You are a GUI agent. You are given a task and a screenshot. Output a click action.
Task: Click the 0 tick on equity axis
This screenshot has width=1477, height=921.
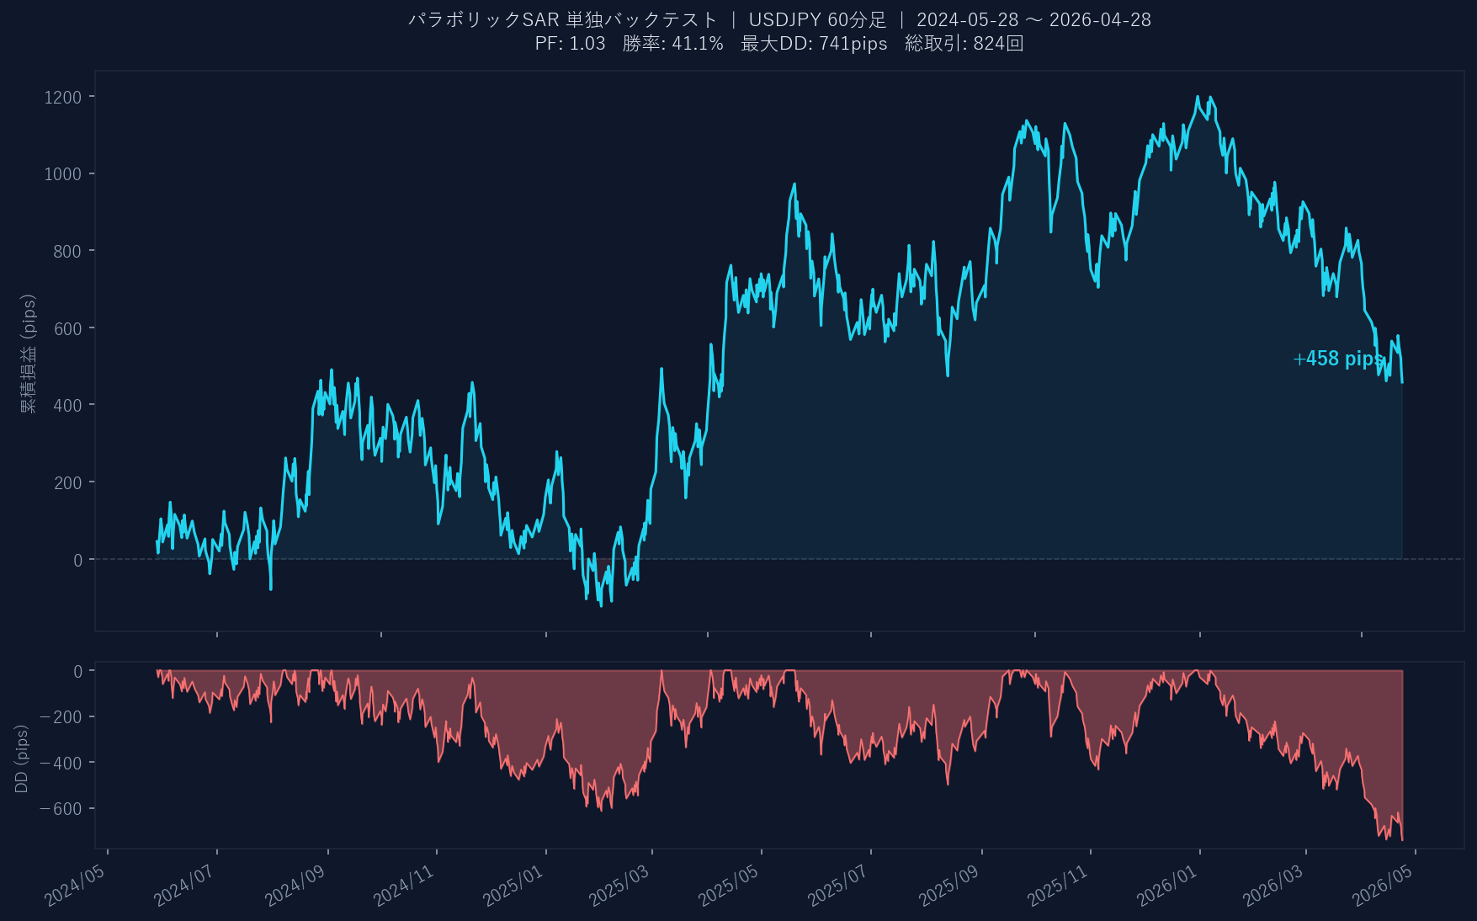pos(78,560)
